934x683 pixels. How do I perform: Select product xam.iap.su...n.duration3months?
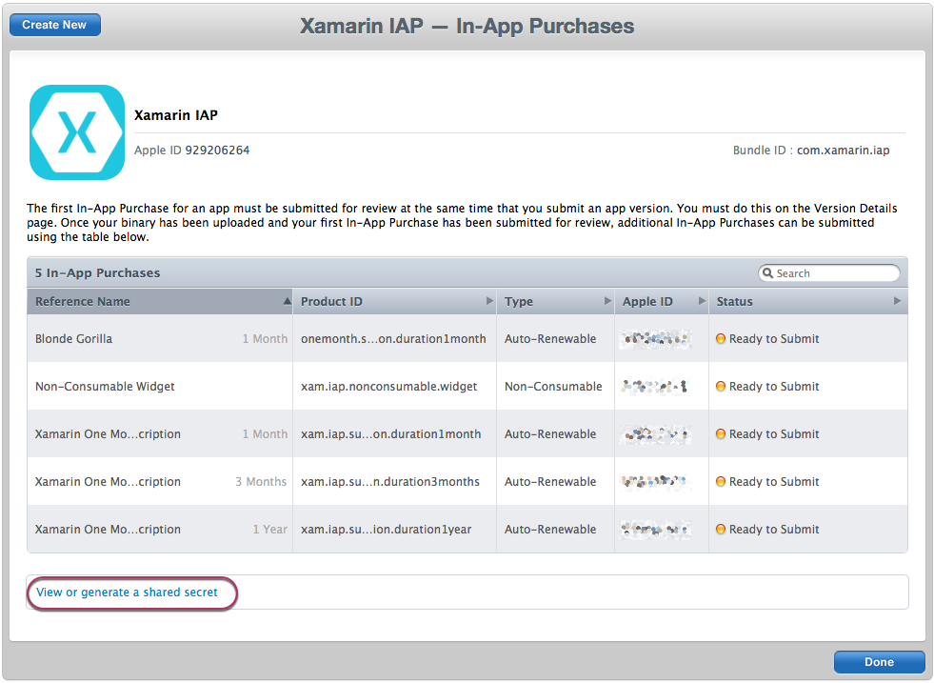click(390, 482)
